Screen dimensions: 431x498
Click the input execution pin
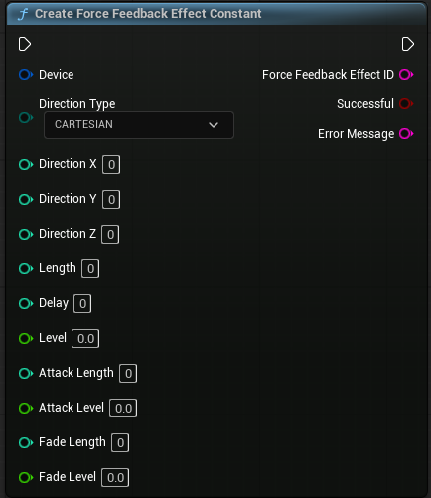(25, 44)
